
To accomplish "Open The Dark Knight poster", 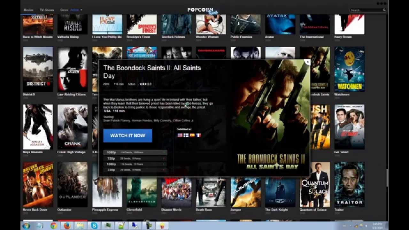I will click(x=280, y=192).
